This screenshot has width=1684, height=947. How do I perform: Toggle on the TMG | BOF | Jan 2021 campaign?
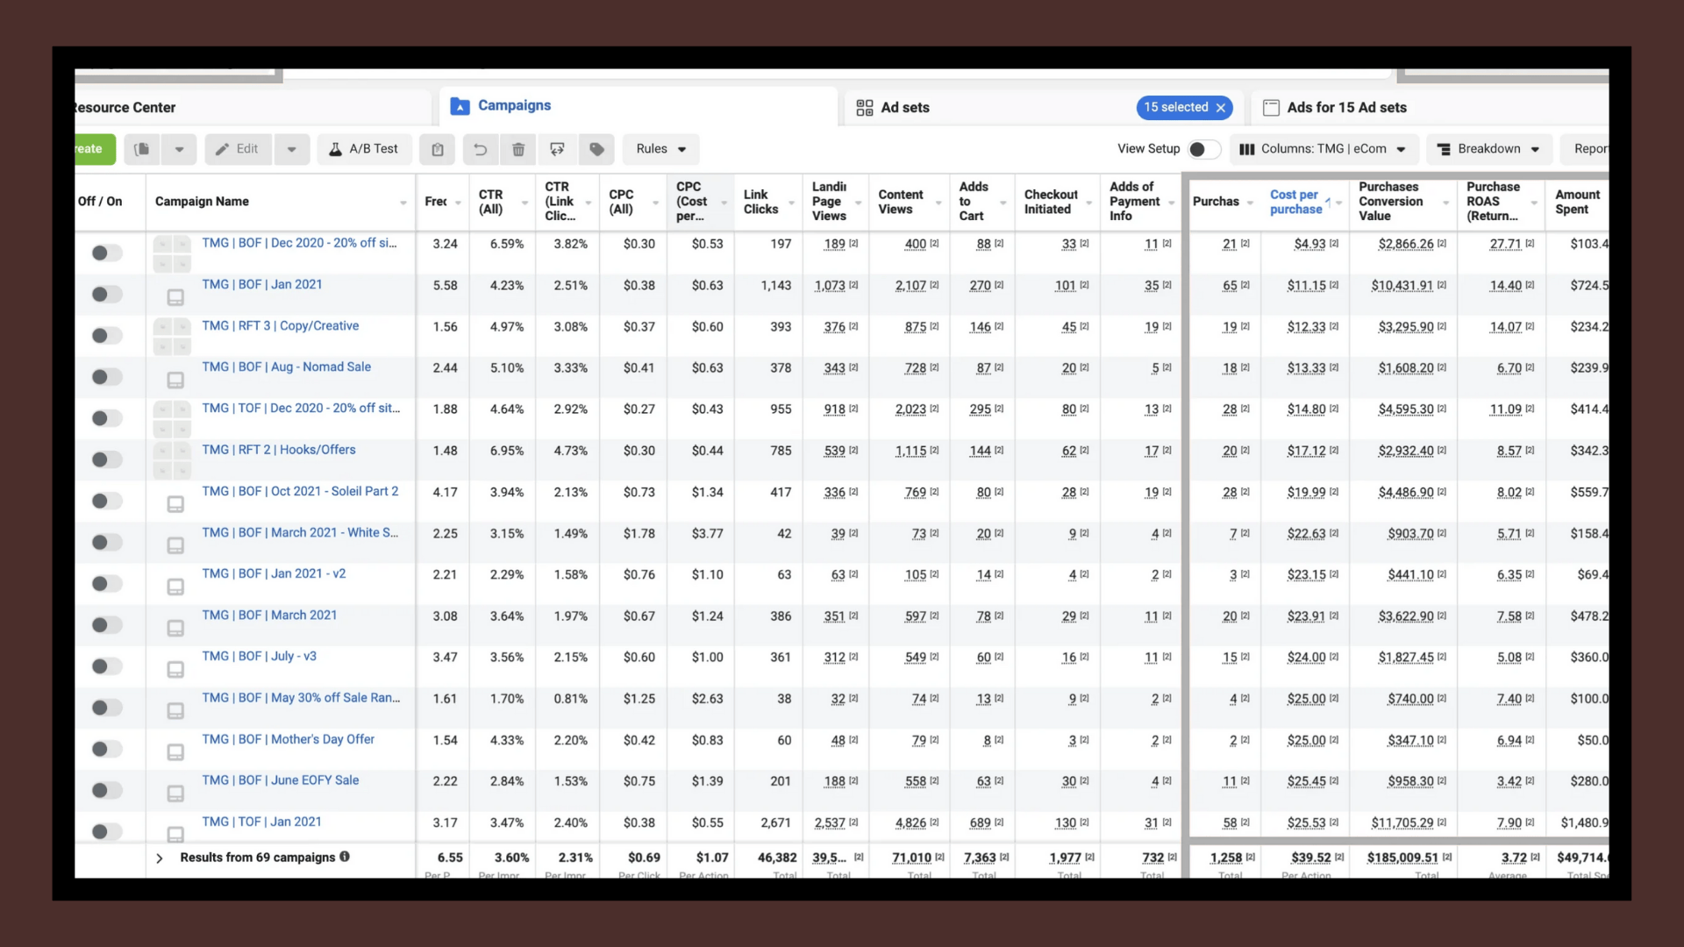pos(105,294)
